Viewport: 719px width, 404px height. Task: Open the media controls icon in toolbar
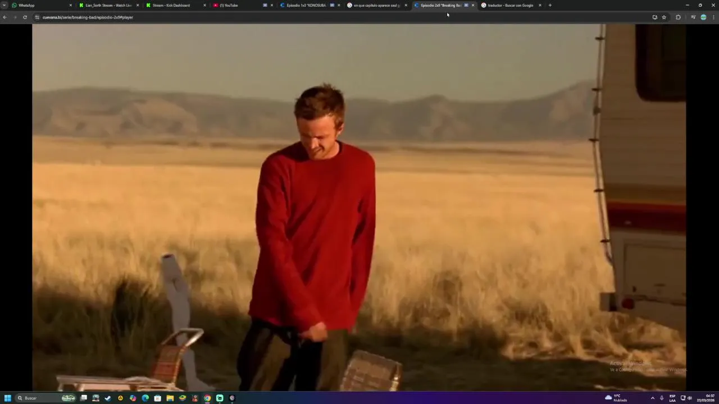pyautogui.click(x=693, y=17)
